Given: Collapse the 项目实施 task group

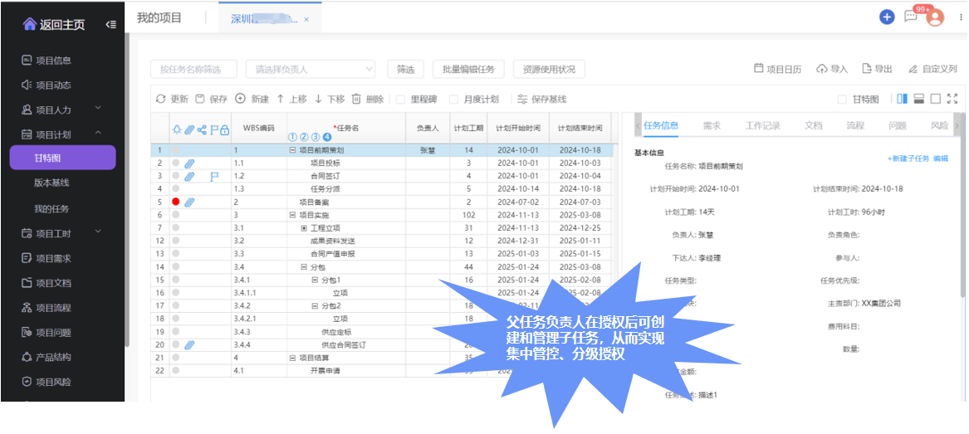Looking at the screenshot, I should pos(292,215).
